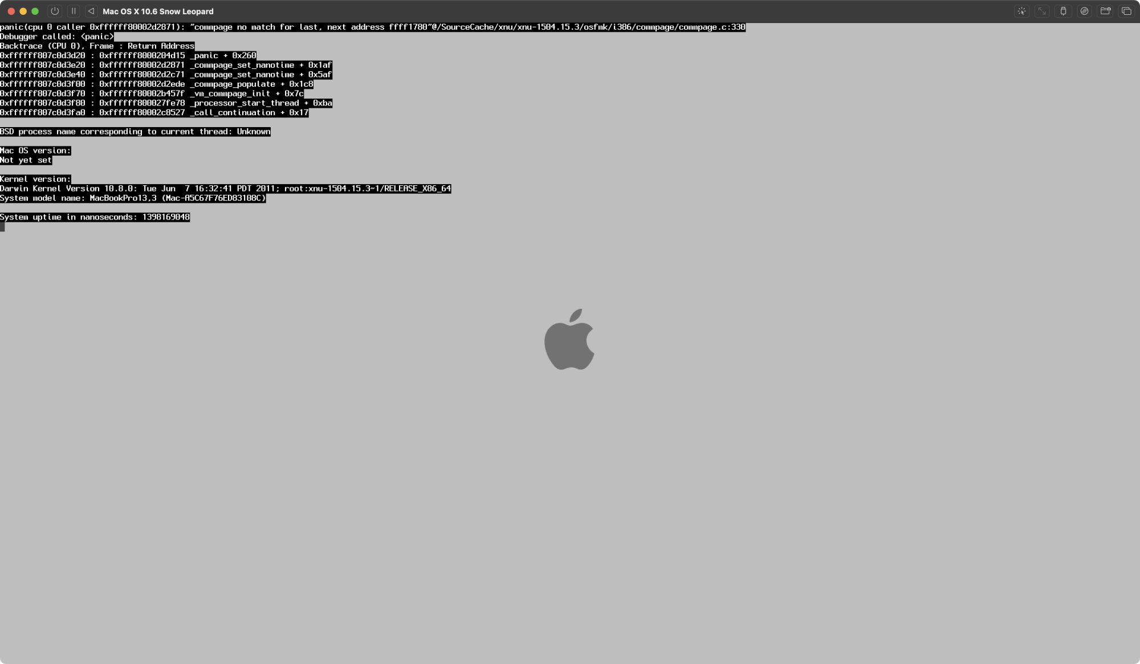Click the Darwin Kernel Version 10.8.0 line

coord(226,189)
